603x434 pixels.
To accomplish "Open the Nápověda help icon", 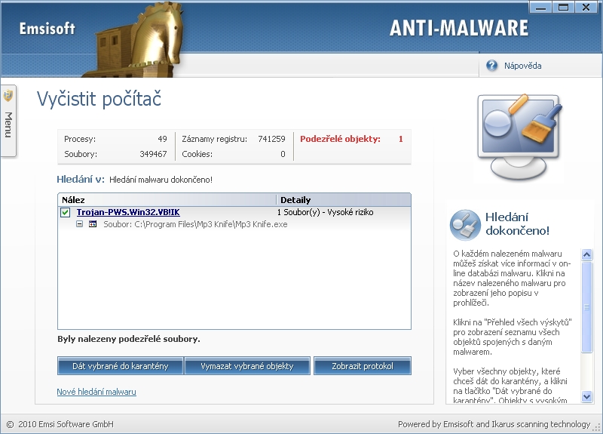I will (491, 66).
